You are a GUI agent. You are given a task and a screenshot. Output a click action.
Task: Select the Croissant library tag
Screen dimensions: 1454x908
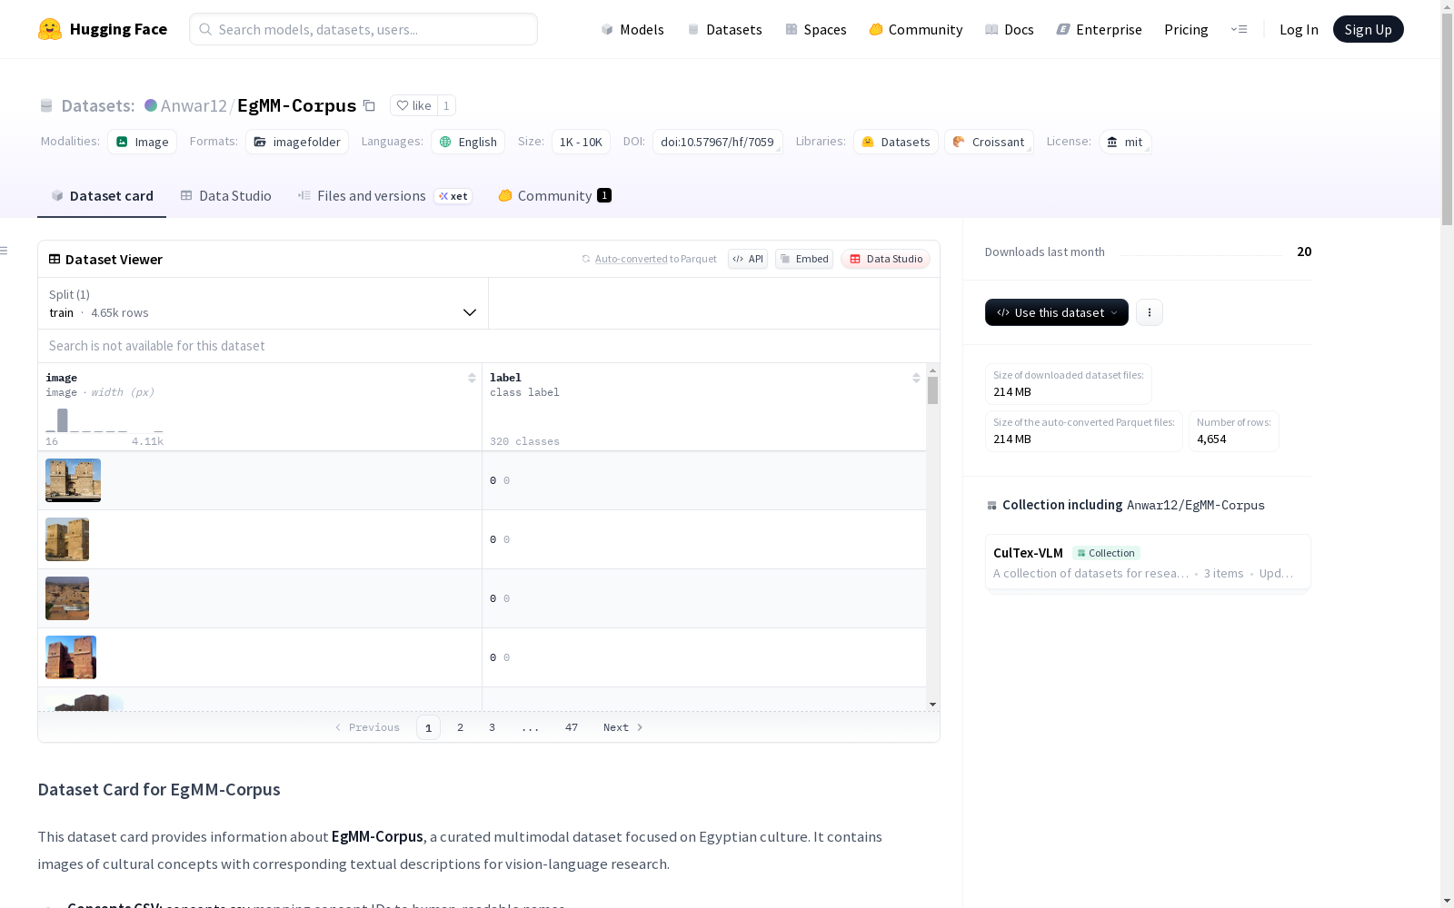click(x=989, y=142)
